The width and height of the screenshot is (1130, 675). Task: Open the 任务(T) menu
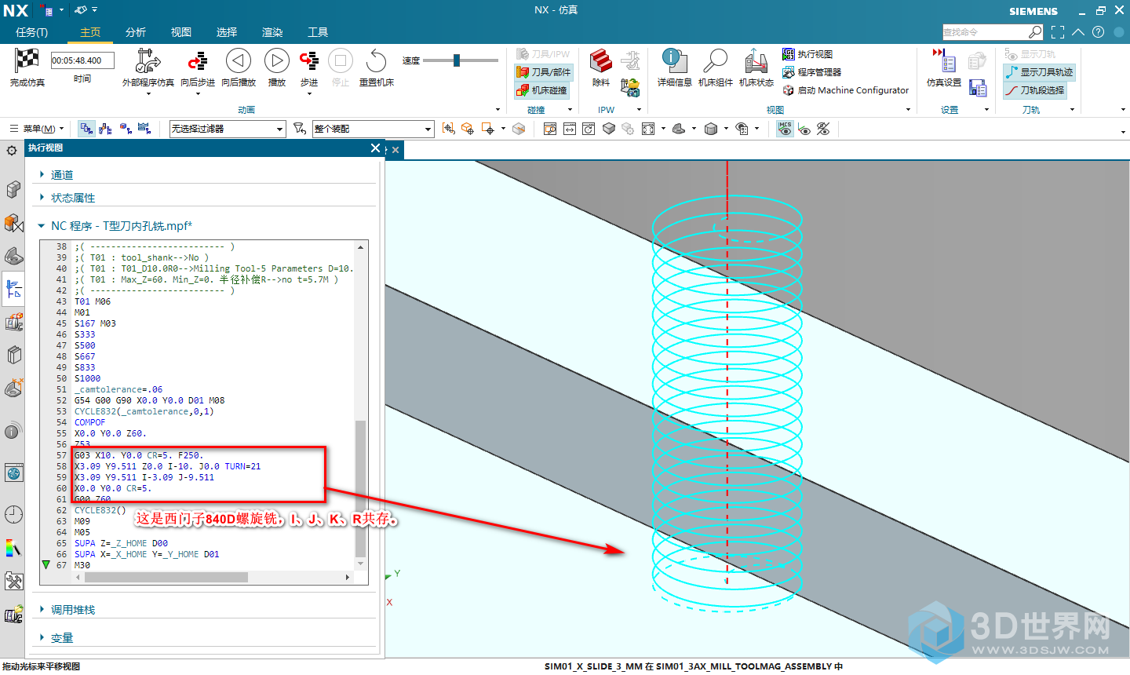[31, 32]
